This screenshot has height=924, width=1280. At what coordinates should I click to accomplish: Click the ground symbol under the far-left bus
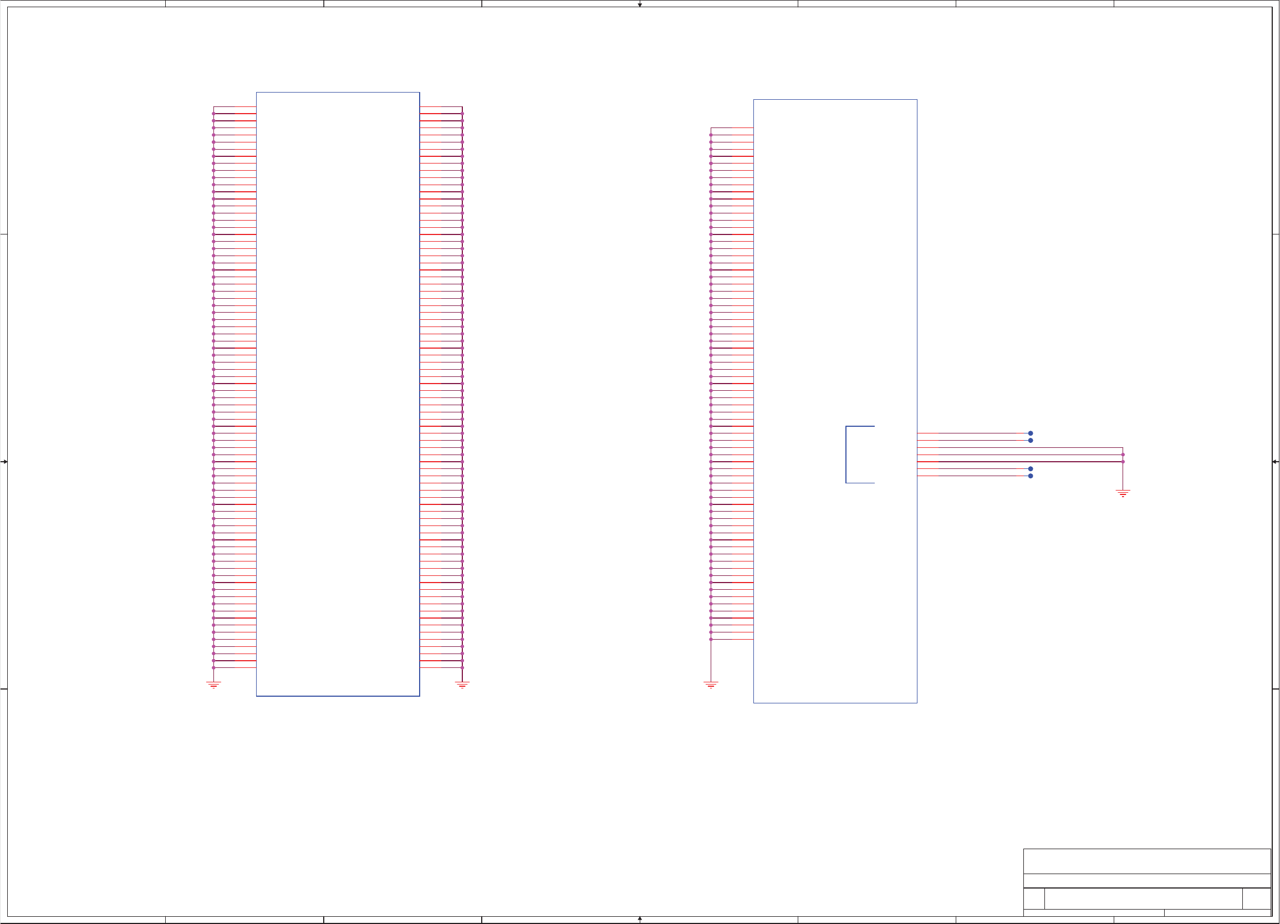[x=213, y=685]
